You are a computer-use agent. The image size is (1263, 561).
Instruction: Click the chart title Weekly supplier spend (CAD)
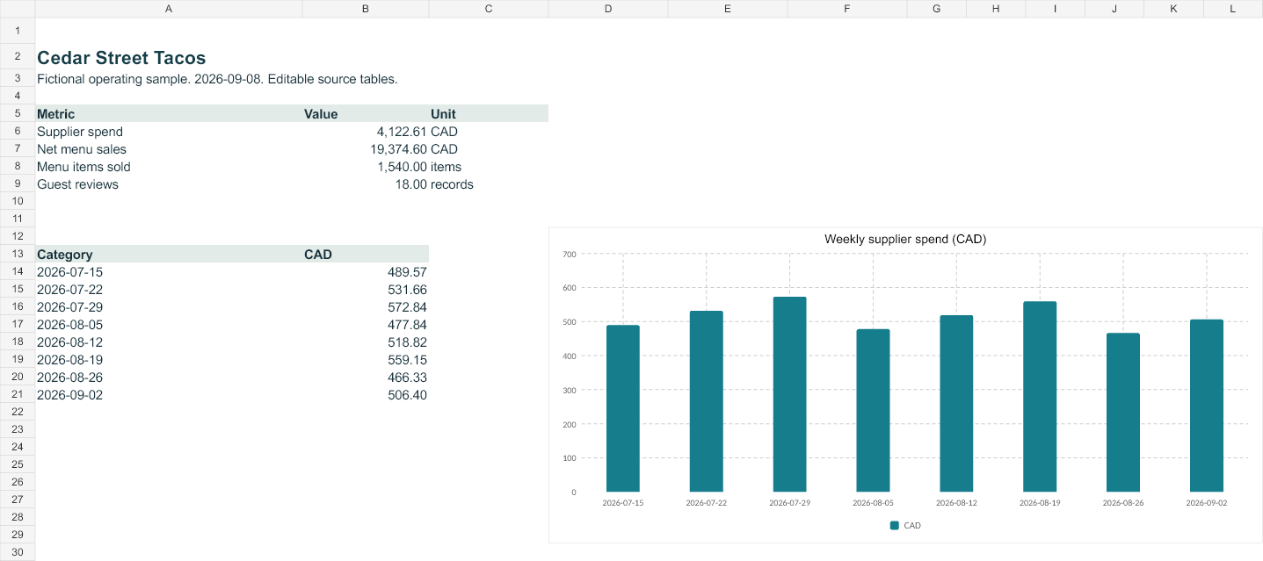pyautogui.click(x=905, y=239)
